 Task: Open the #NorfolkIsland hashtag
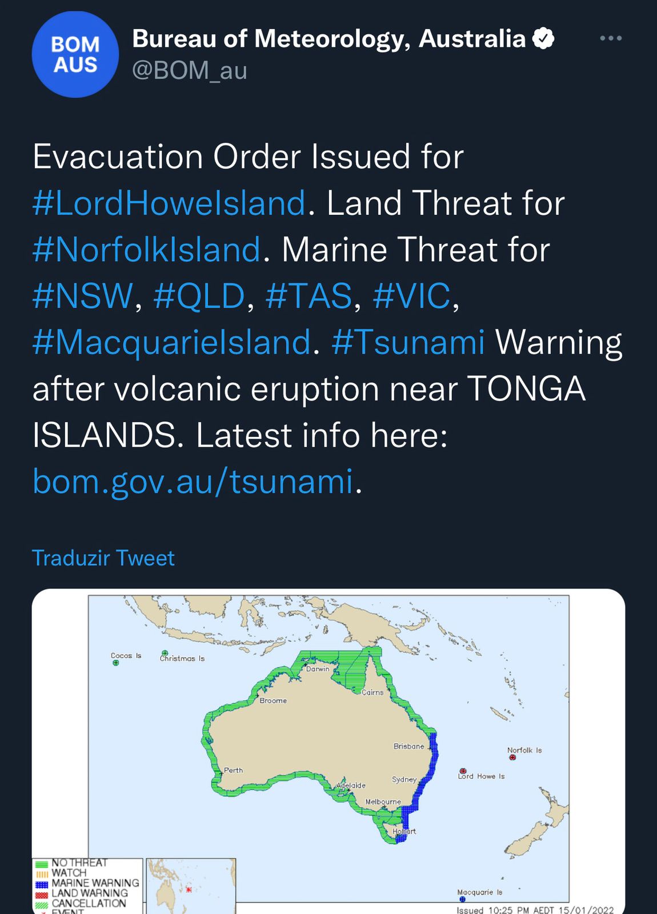[x=147, y=250]
